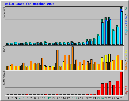
Task: Select the day 7 orange visits bar
Action: coord(31,65)
